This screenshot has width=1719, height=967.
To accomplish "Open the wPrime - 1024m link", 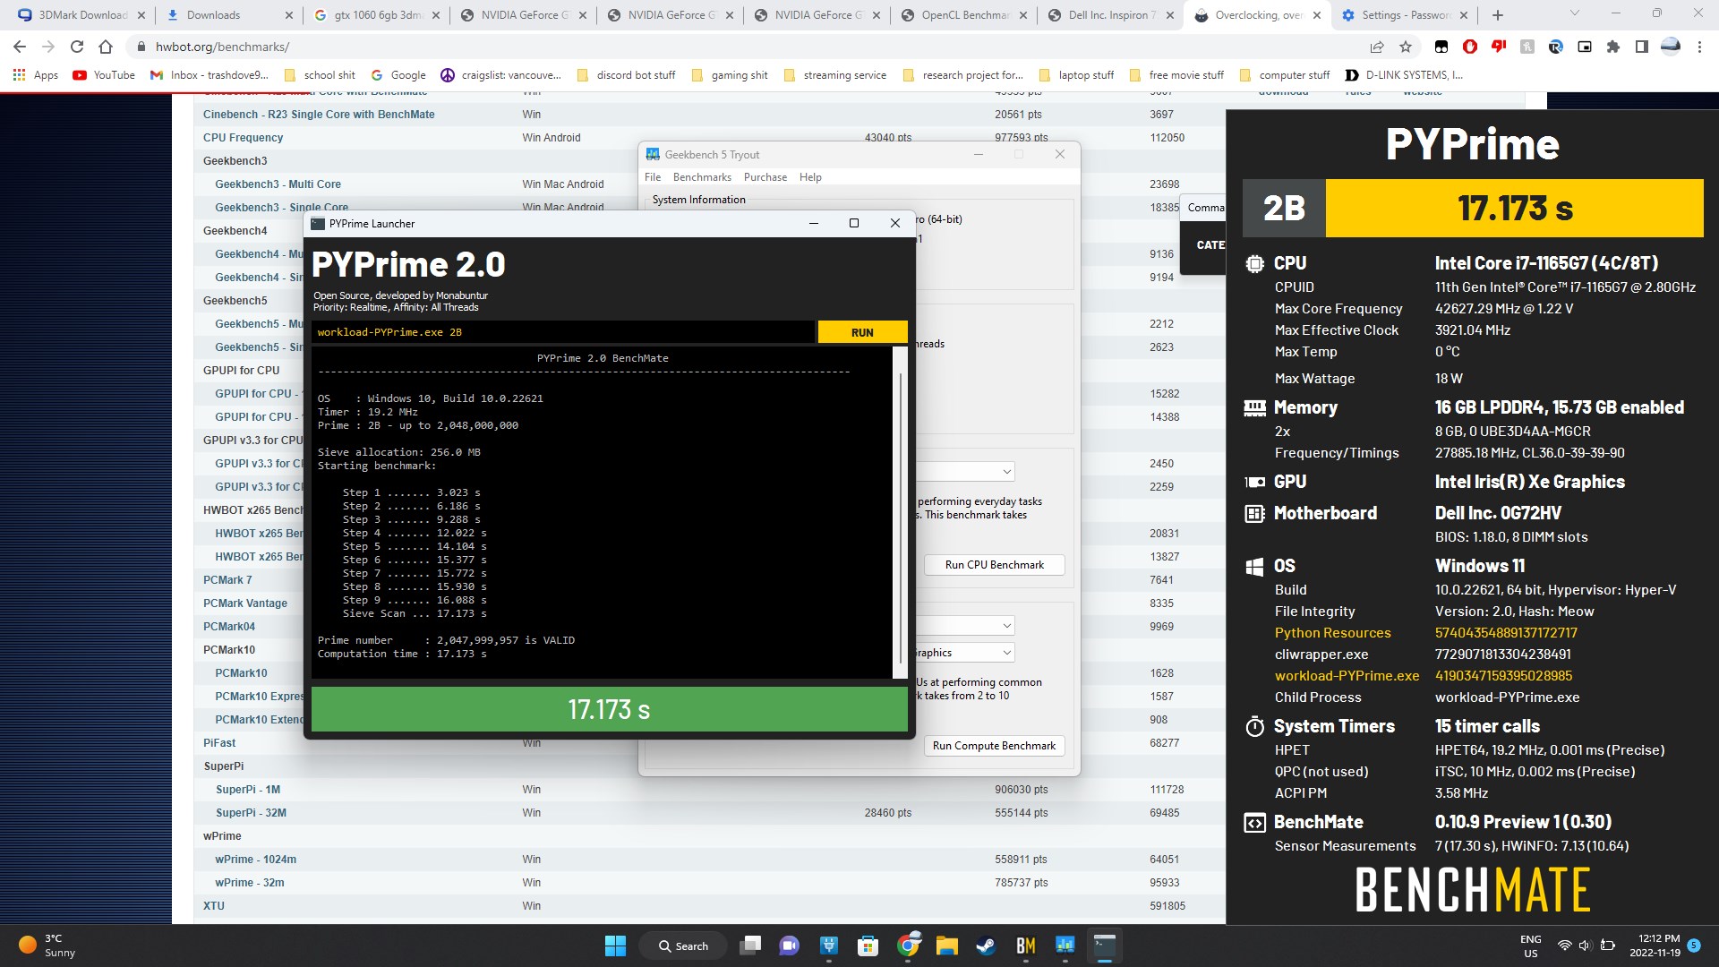I will (x=256, y=860).
